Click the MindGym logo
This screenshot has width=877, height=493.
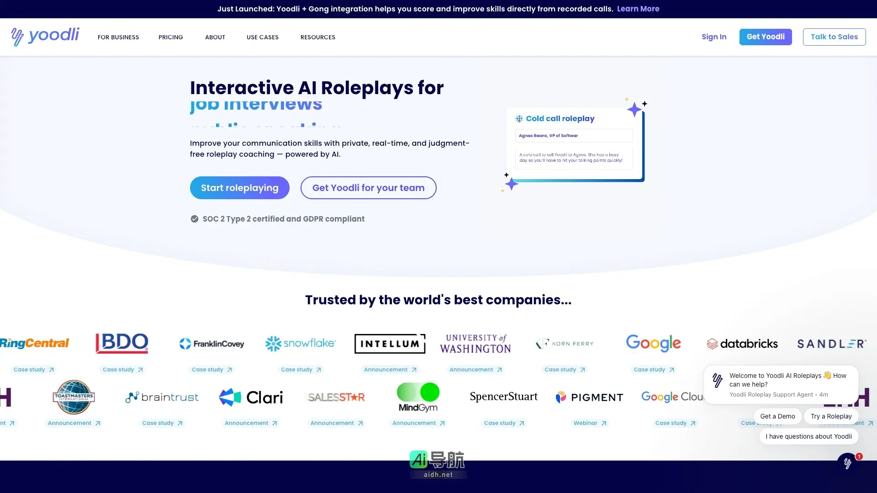[x=418, y=397]
